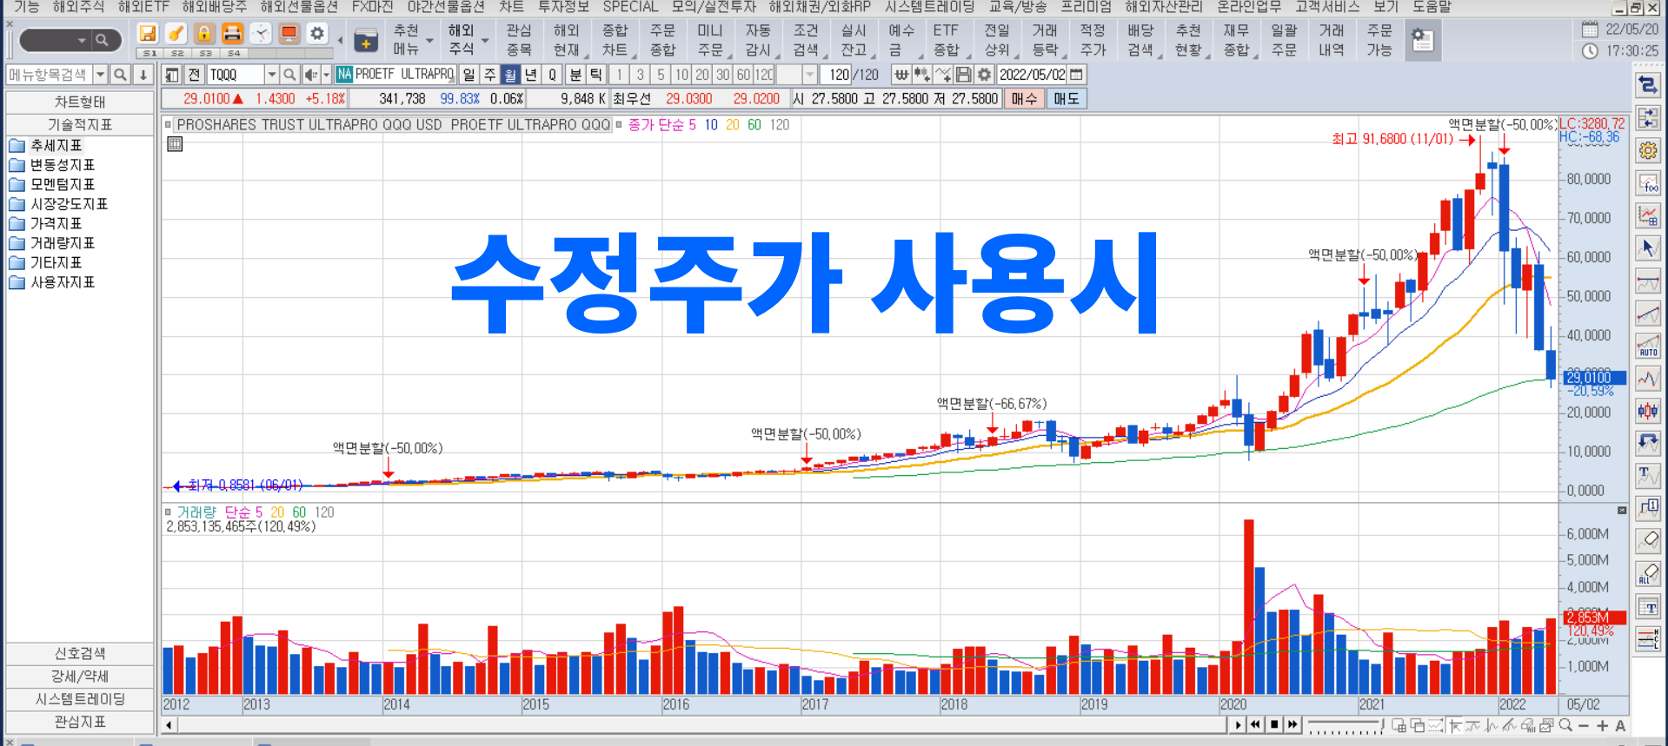Open the 신호검색 panel button
This screenshot has width=1668, height=746.
(x=80, y=653)
